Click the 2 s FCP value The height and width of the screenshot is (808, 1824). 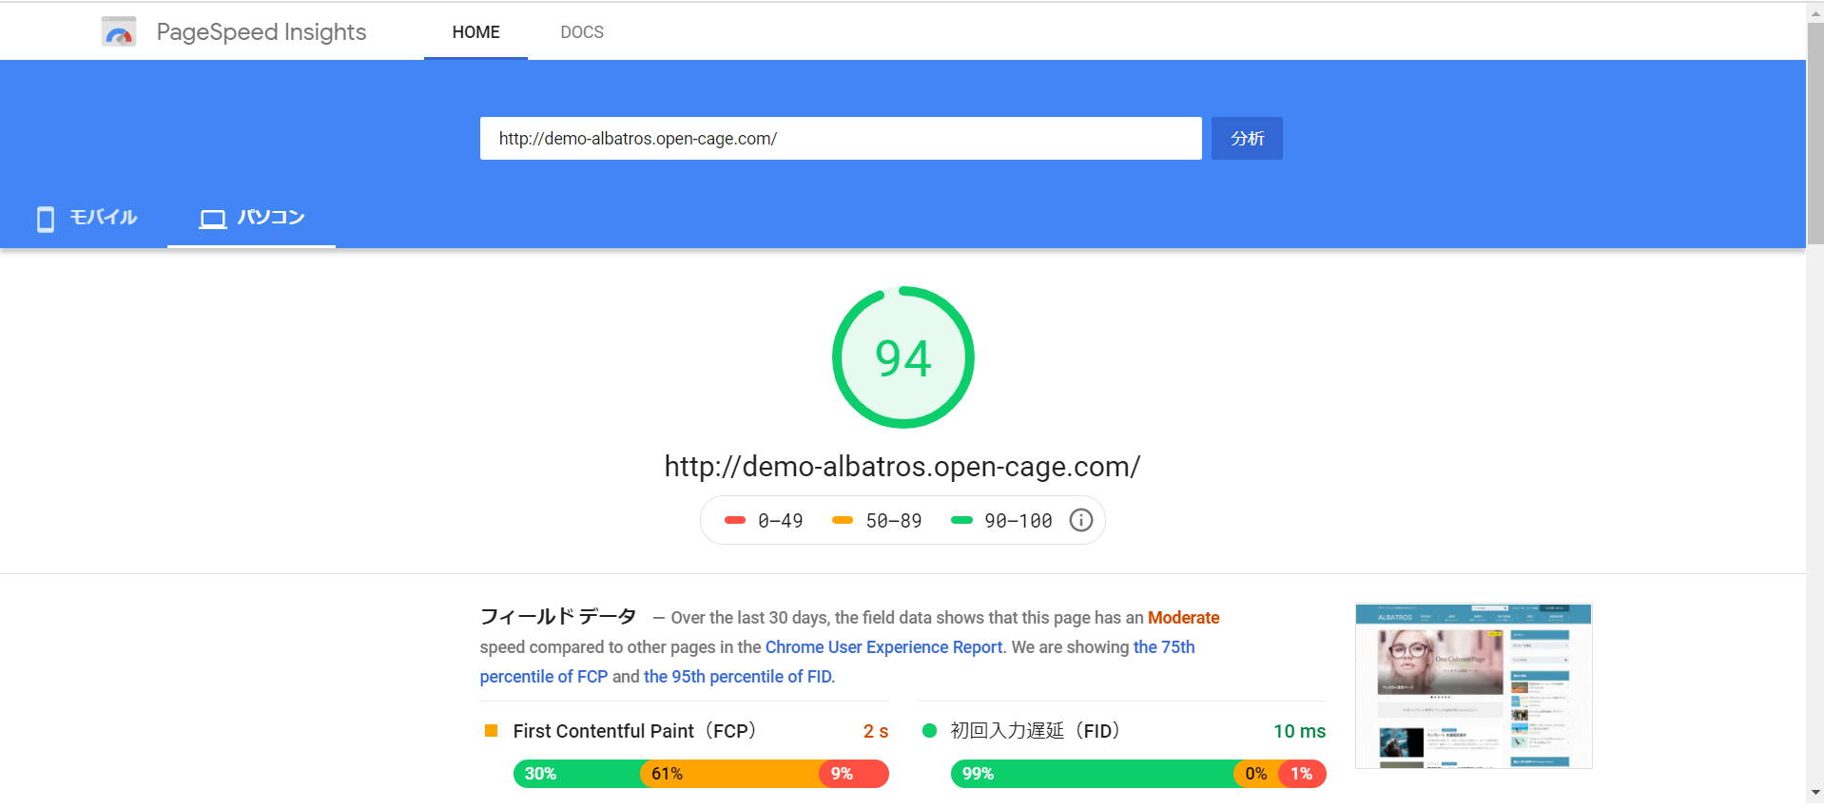[876, 731]
